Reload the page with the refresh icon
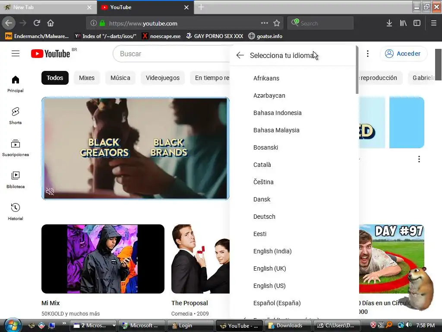 pyautogui.click(x=37, y=23)
